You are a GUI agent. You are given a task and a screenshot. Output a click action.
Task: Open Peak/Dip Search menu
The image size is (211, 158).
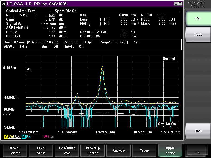click(x=93, y=150)
